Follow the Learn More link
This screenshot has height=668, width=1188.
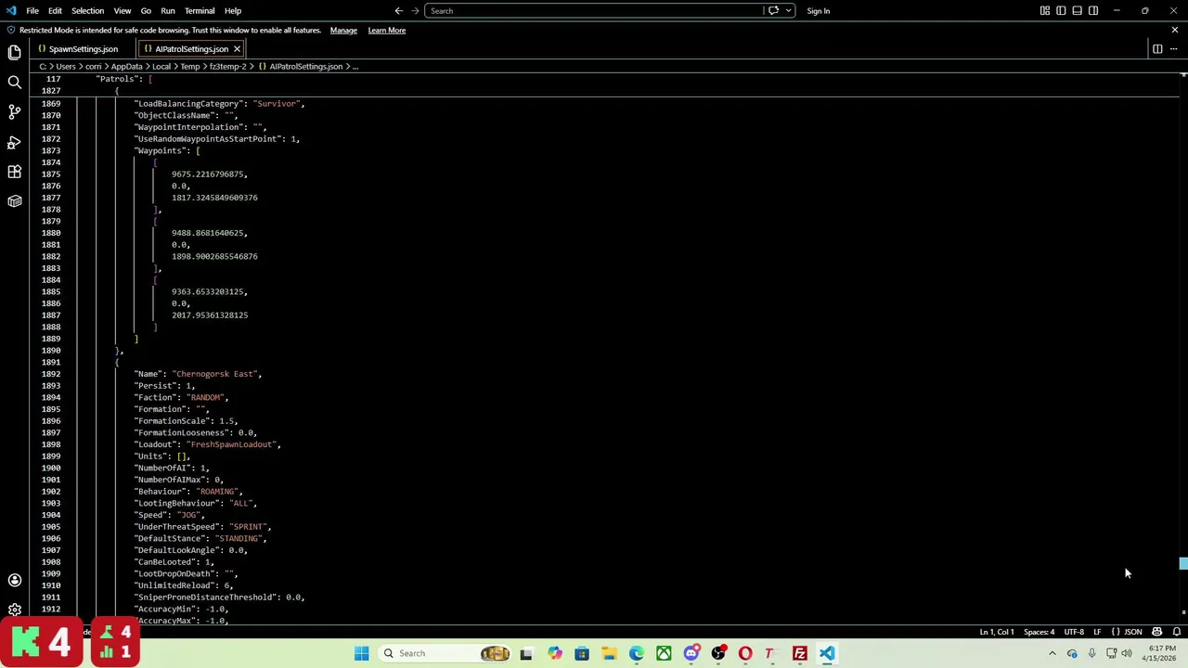[x=386, y=30]
